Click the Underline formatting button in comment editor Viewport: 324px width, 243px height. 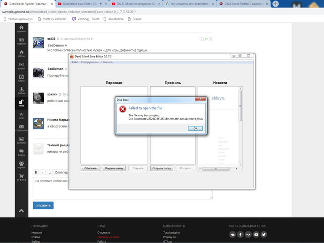point(49,172)
